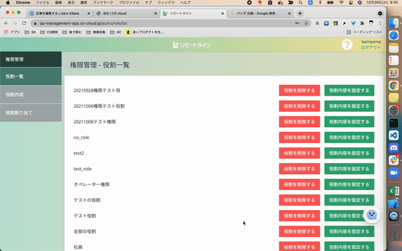Open the アプリ bookmarks shortcut

click(x=12, y=32)
